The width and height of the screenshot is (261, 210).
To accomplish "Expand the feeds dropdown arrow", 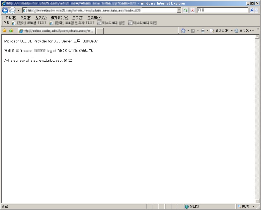I will pyautogui.click(x=198, y=31).
